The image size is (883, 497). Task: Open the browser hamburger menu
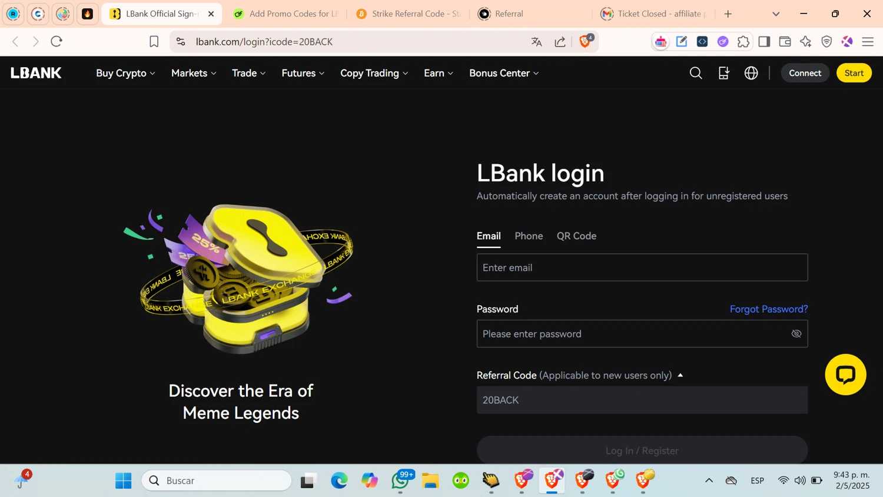[868, 42]
